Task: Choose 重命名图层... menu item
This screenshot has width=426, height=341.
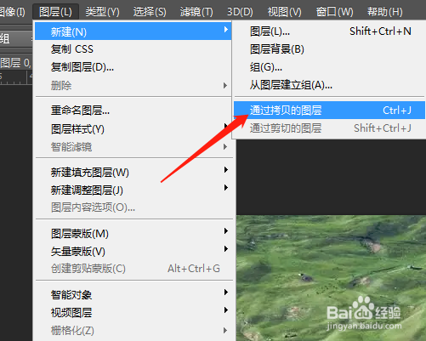Action: pos(133,111)
